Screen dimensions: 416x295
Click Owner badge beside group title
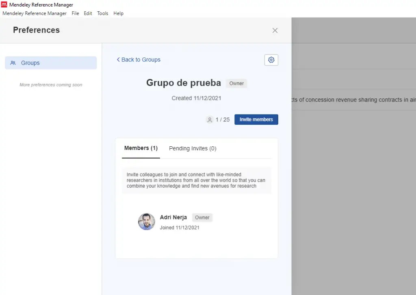[236, 83]
